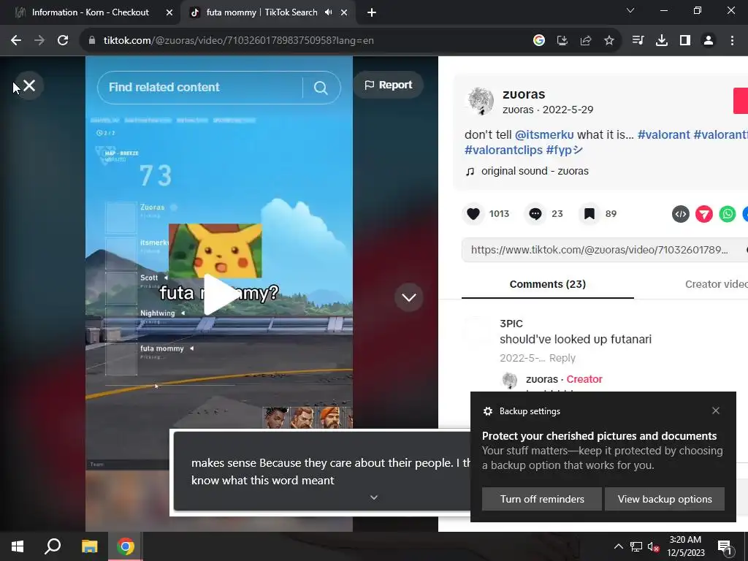Image resolution: width=748 pixels, height=561 pixels.
Task: Select the video URL text field
Action: pos(599,250)
